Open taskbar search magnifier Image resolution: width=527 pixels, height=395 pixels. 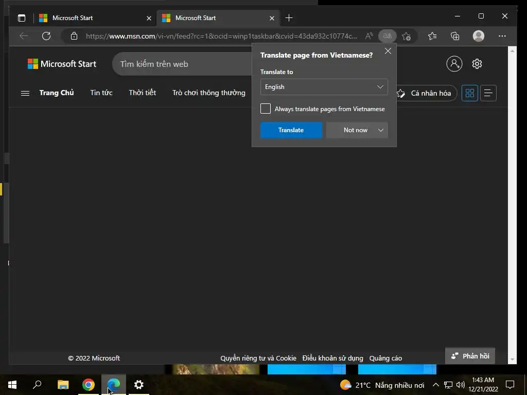pyautogui.click(x=37, y=385)
